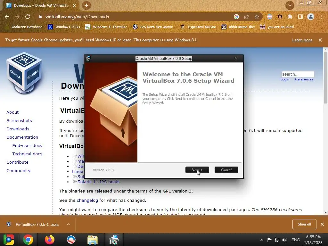Image resolution: width=328 pixels, height=246 pixels.
Task: Click the striped flag extension icon
Action: coord(270,17)
